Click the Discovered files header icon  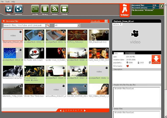pos(4,21)
